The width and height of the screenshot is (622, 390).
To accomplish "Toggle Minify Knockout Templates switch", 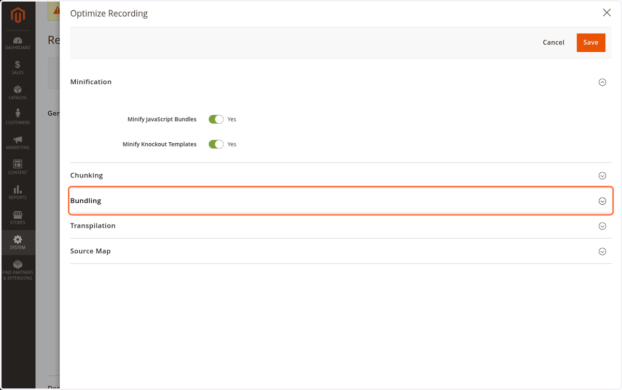I will tap(216, 144).
